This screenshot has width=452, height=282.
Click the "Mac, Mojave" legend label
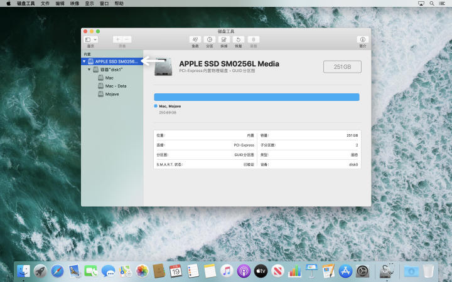[x=170, y=106]
